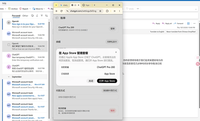Open more options ellipsis in Outlook toolbar

[x=138, y=9]
